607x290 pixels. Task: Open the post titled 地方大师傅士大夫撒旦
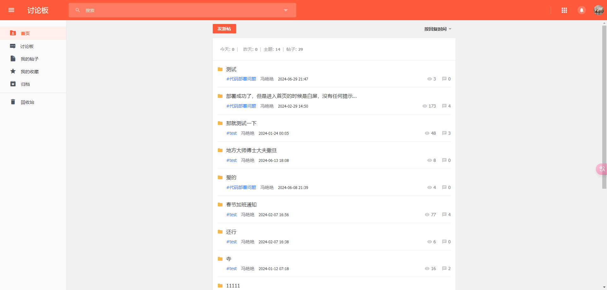tap(251, 151)
